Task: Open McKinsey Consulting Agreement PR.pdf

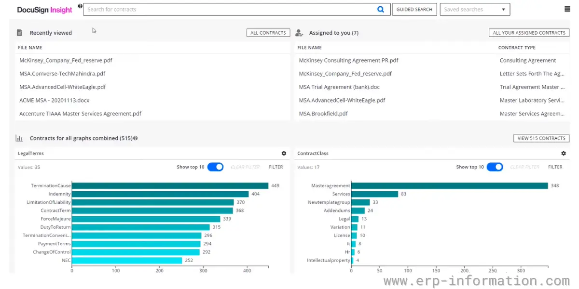Action: tap(348, 61)
